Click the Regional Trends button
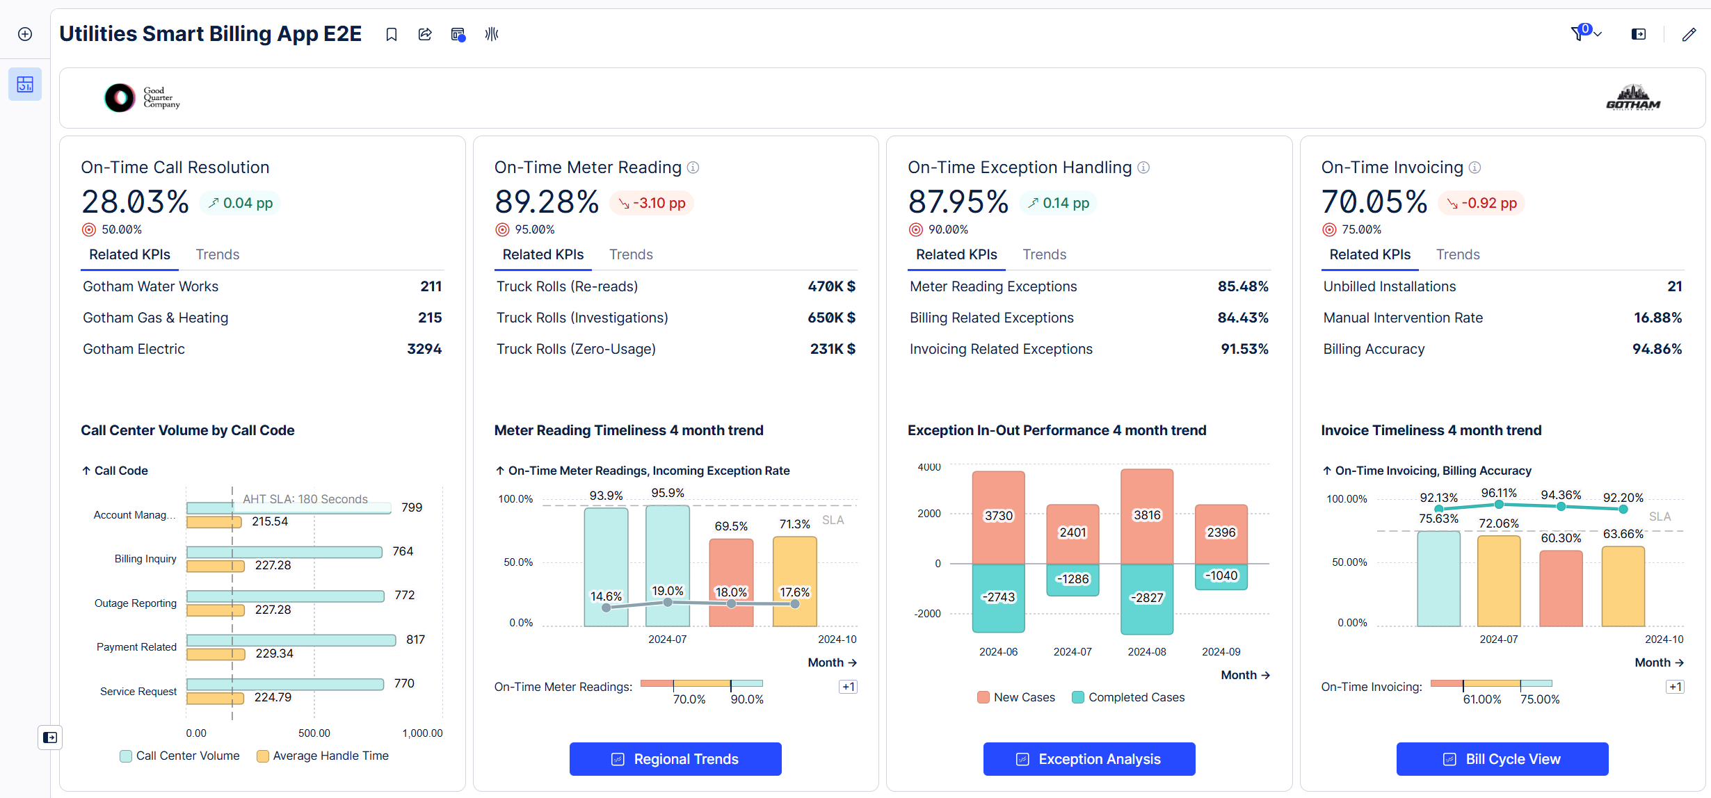Image resolution: width=1711 pixels, height=798 pixels. [675, 759]
